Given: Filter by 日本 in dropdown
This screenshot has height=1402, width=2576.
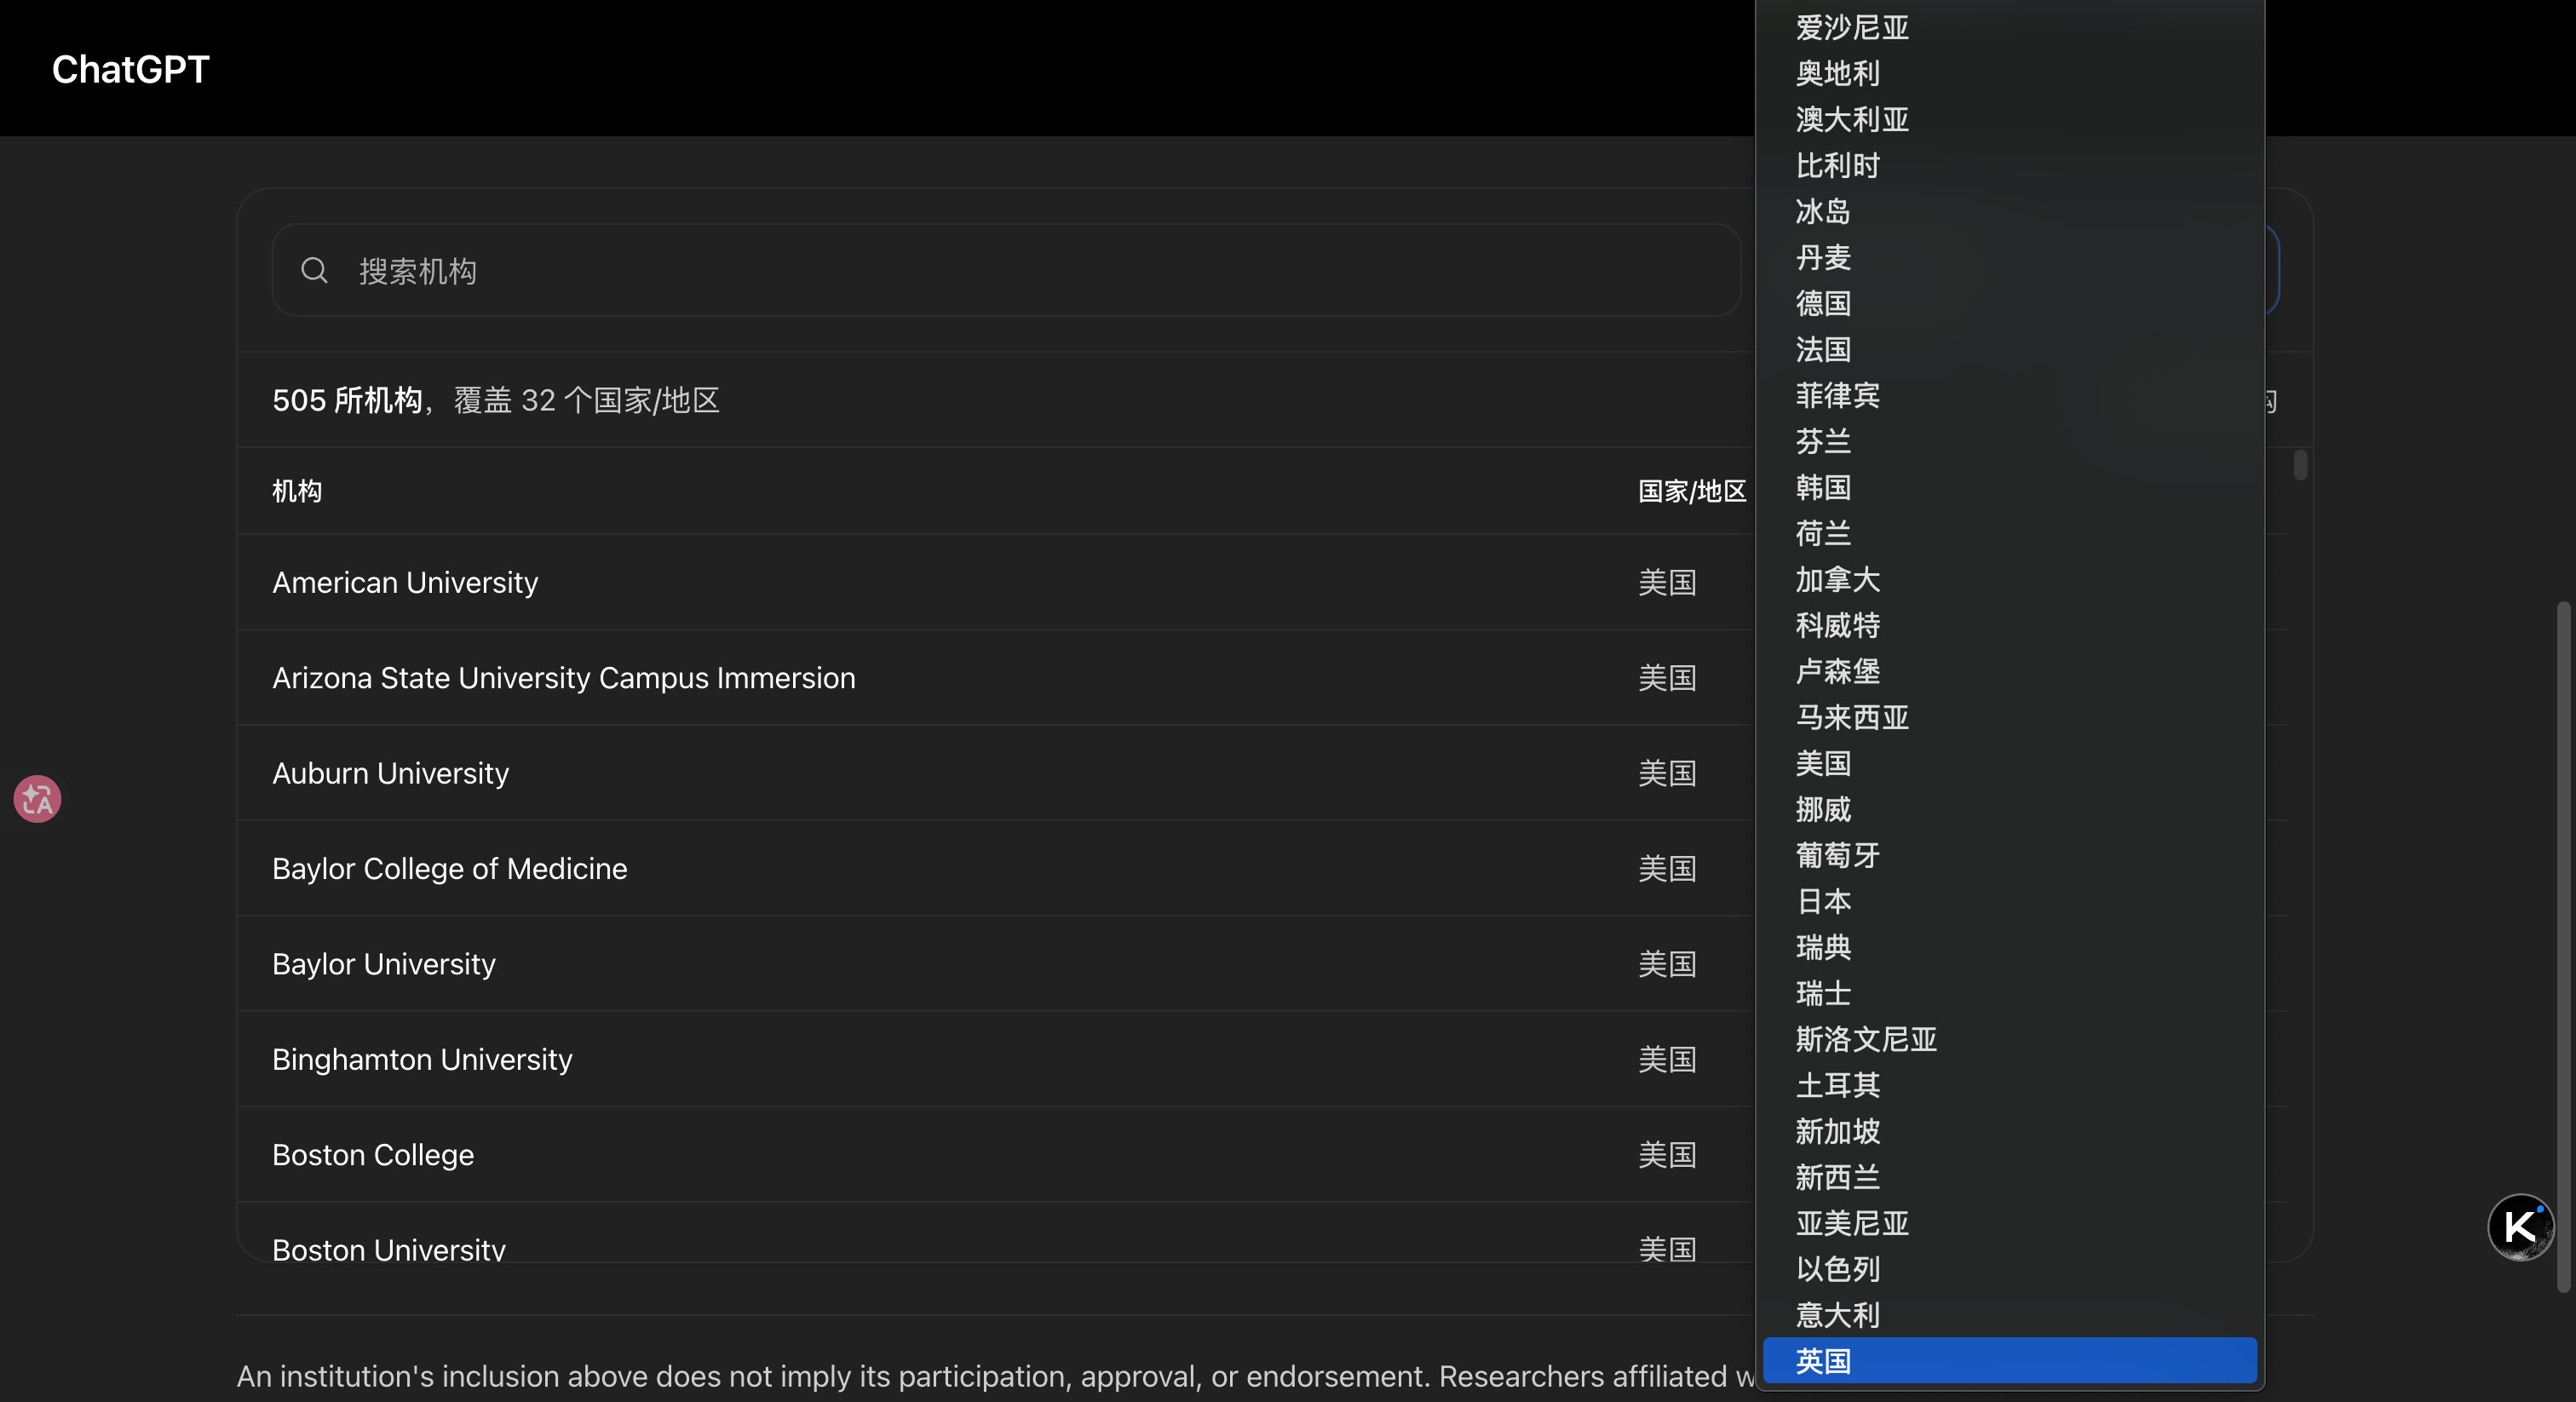Looking at the screenshot, I should tap(2010, 901).
